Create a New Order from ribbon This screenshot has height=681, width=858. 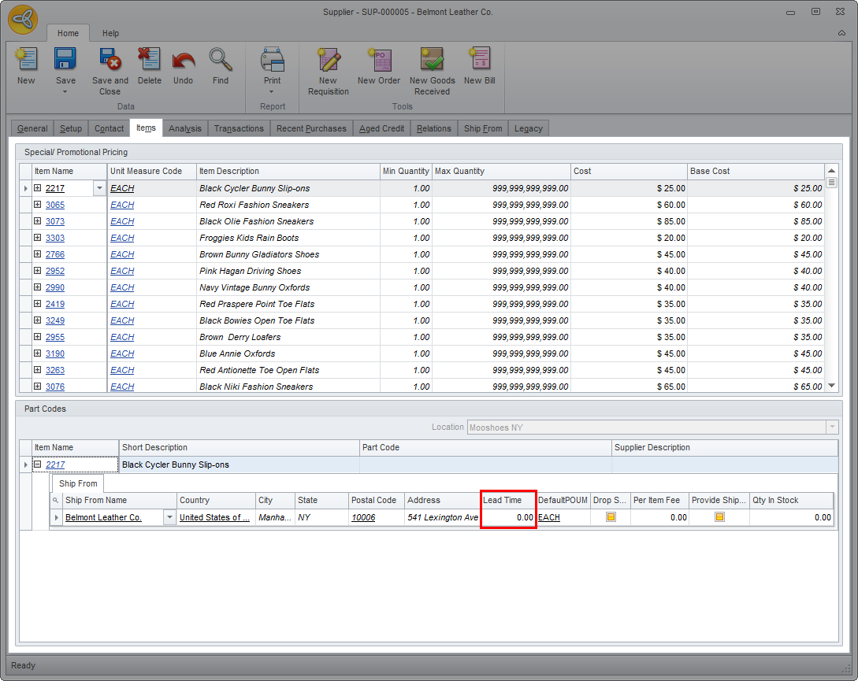379,60
